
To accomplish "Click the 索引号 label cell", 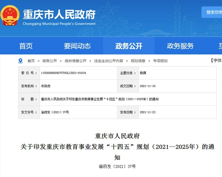I will [x=29, y=73].
